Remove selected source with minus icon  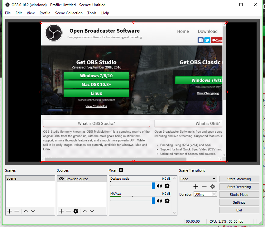click(69, 211)
